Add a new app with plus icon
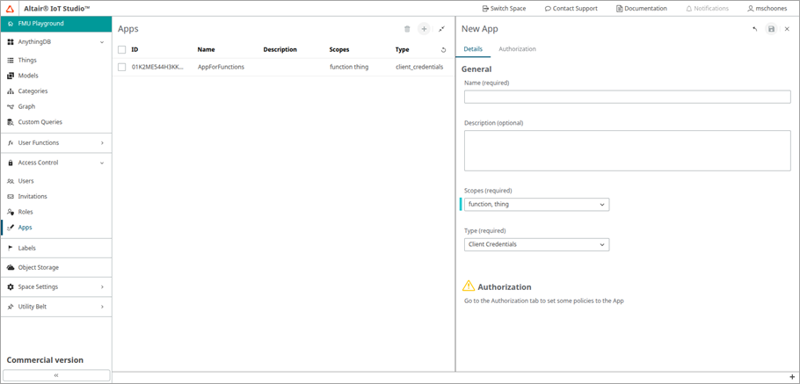Viewport: 800px width, 384px height. point(424,29)
